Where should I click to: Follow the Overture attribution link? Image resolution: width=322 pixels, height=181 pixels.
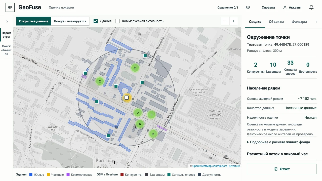pos(234,166)
